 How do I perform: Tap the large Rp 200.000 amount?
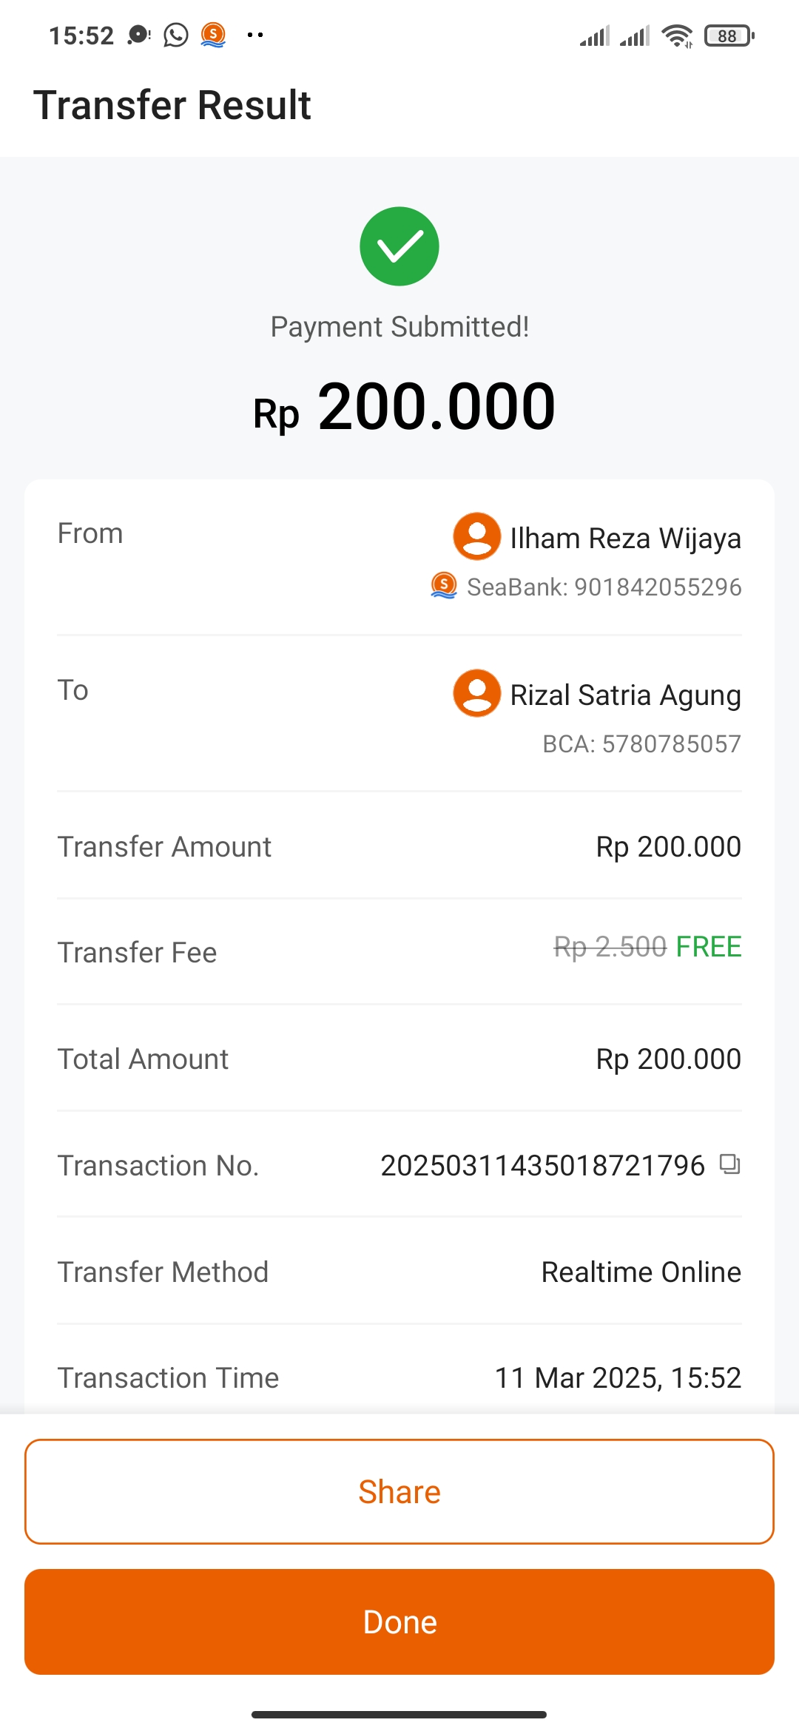404,407
